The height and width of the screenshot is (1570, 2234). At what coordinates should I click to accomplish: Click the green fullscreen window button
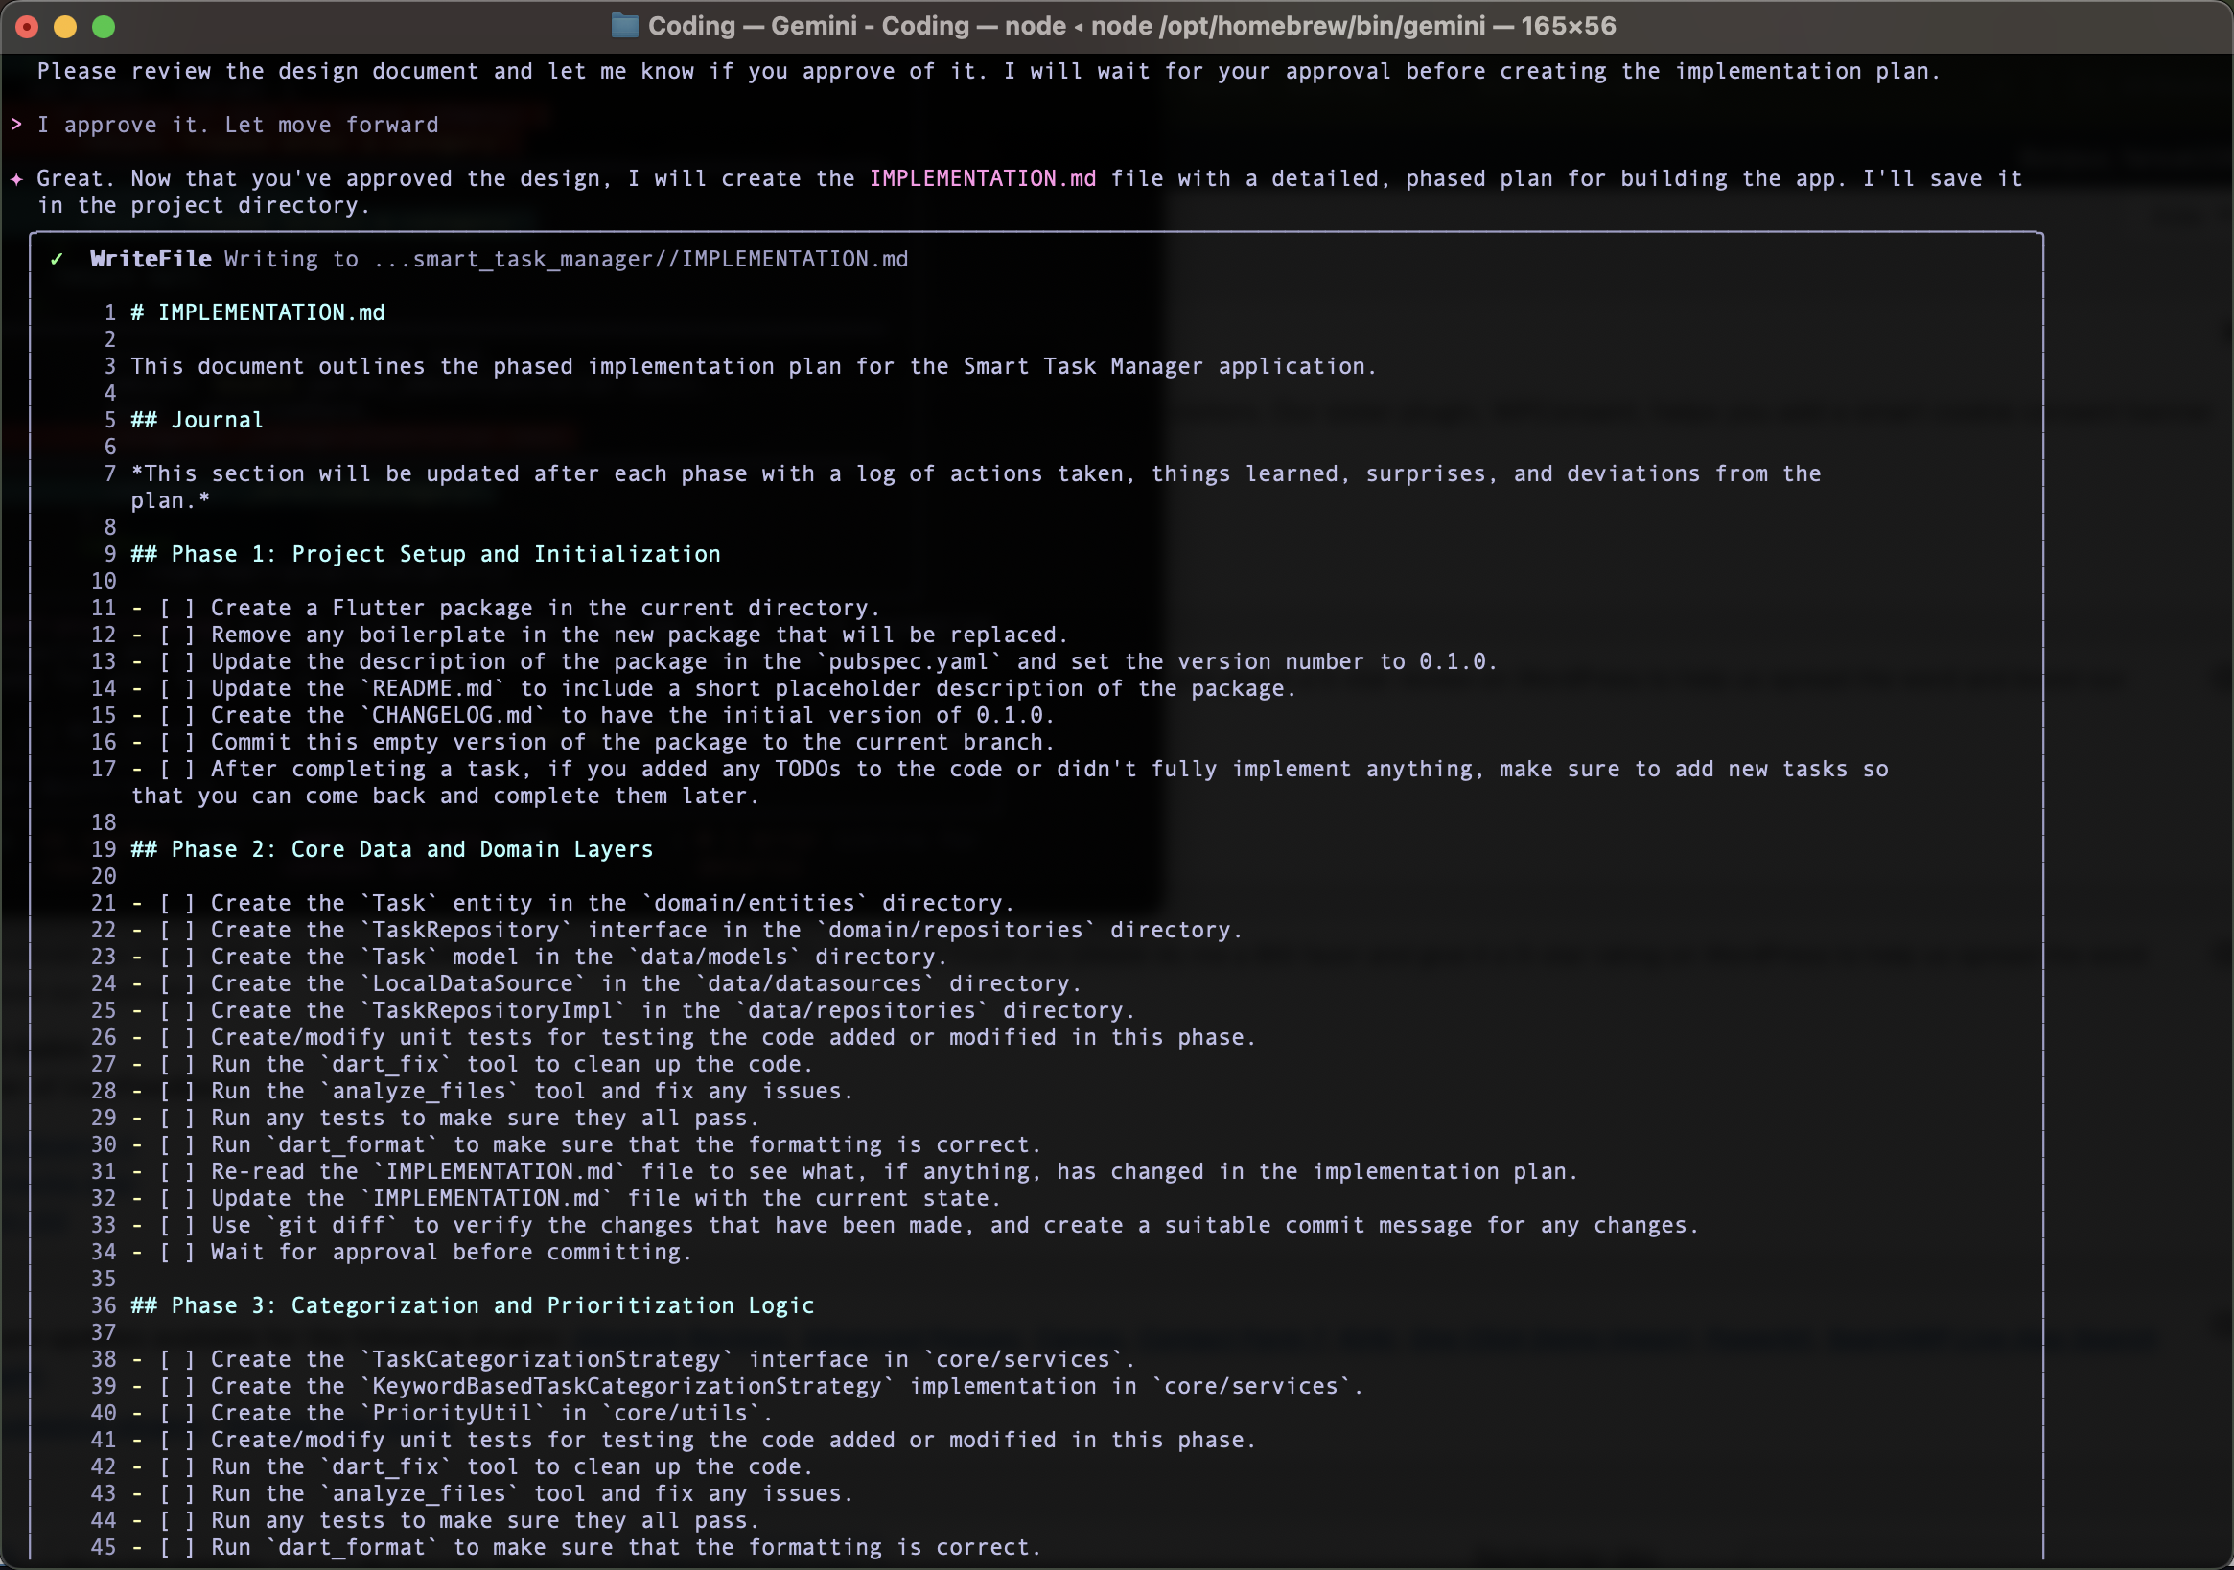(x=104, y=26)
